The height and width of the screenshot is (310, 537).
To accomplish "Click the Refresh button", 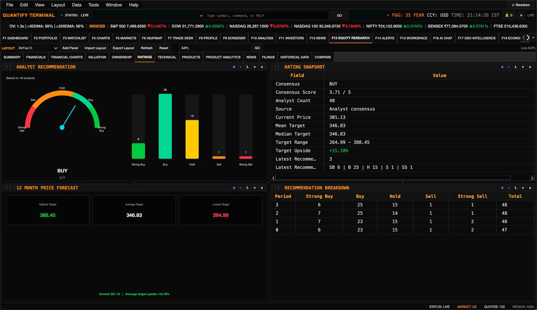I will click(x=147, y=48).
